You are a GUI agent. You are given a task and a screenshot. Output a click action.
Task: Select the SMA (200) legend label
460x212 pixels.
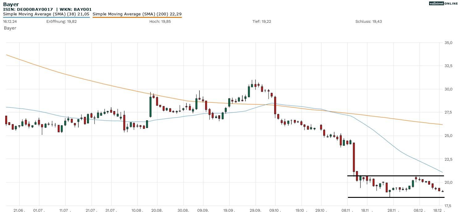pos(137,14)
